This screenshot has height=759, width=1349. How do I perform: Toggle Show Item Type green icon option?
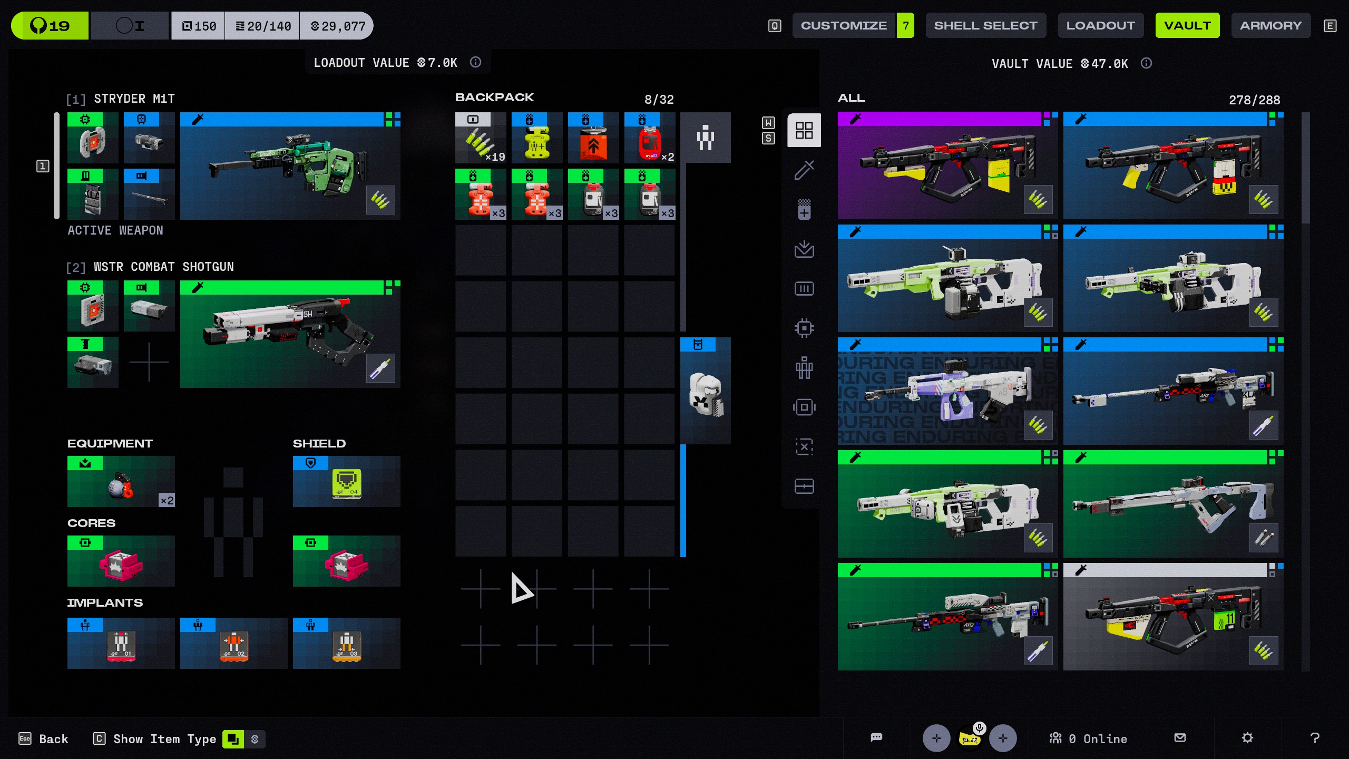click(x=233, y=739)
